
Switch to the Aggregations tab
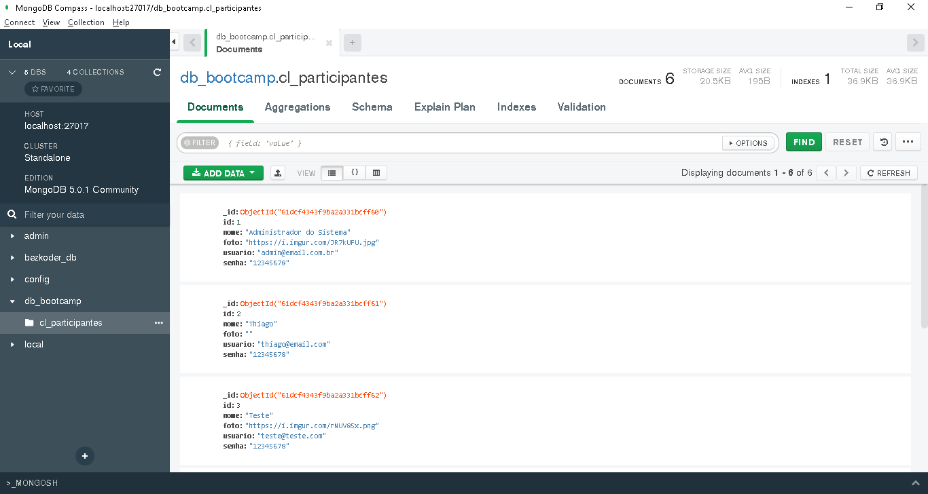tap(298, 107)
